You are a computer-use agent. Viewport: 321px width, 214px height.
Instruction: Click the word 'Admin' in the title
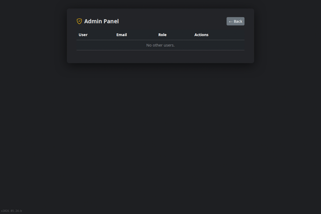coord(93,21)
